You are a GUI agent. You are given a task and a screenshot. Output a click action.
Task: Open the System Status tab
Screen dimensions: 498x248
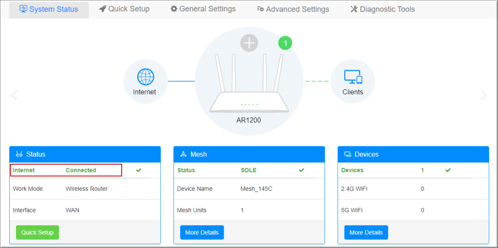coord(49,9)
